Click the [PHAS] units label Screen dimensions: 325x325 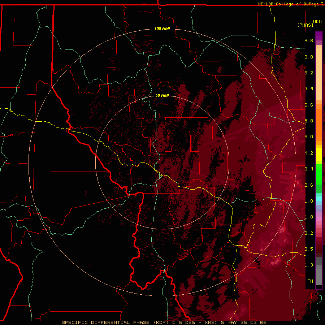pos(305,25)
